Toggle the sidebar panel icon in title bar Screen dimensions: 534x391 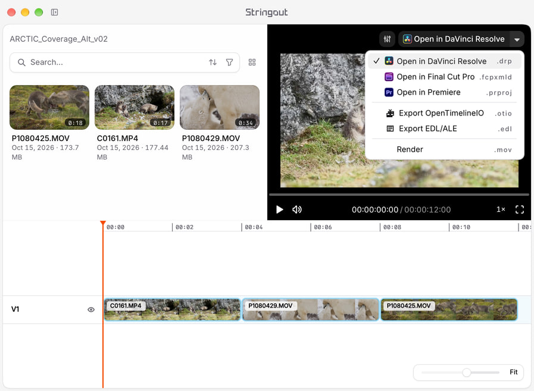click(x=55, y=12)
